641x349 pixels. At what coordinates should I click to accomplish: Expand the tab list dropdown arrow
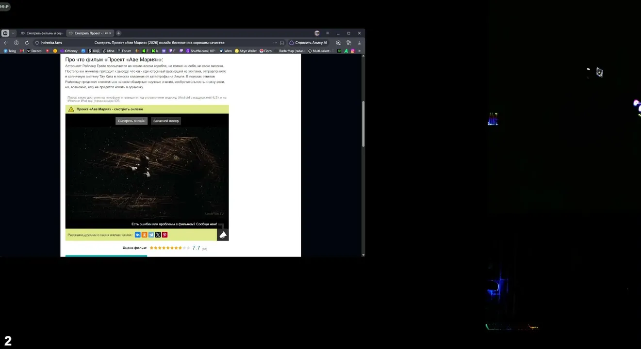tap(13, 33)
